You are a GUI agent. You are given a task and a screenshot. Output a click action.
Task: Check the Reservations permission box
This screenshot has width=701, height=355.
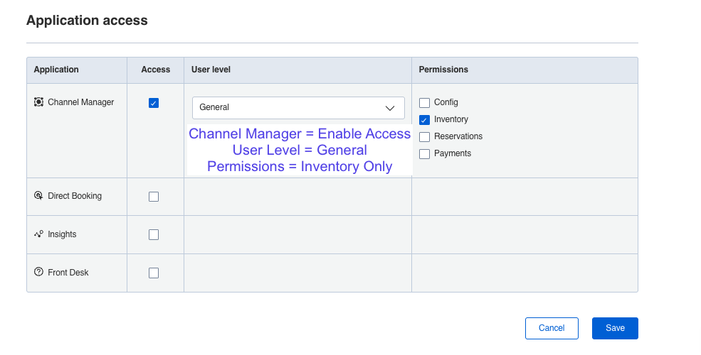click(x=425, y=137)
